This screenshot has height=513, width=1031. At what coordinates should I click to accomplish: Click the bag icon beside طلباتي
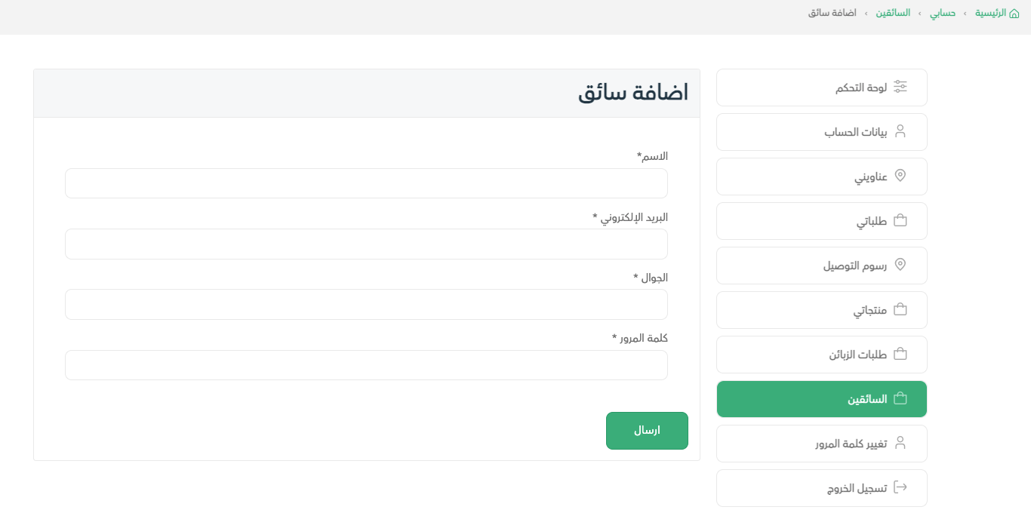(900, 220)
